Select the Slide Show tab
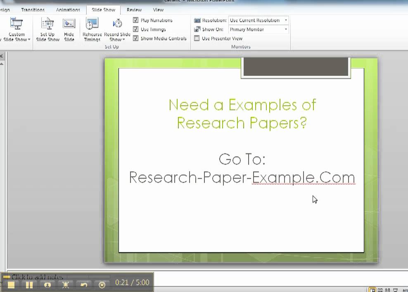Image resolution: width=408 pixels, height=292 pixels. point(103,10)
